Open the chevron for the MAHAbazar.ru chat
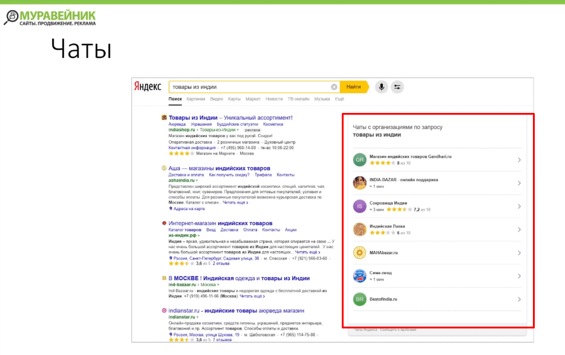565x355 pixels. click(x=519, y=253)
